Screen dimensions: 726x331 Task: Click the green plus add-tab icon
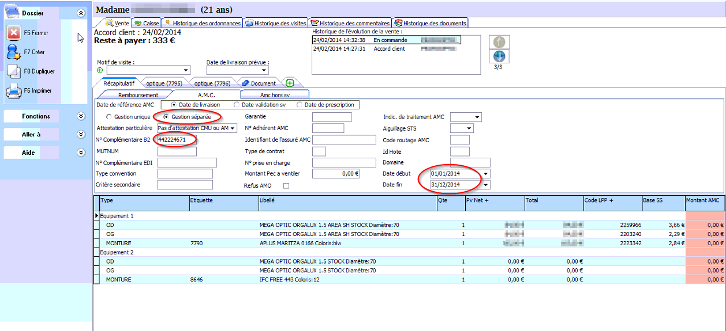[290, 83]
